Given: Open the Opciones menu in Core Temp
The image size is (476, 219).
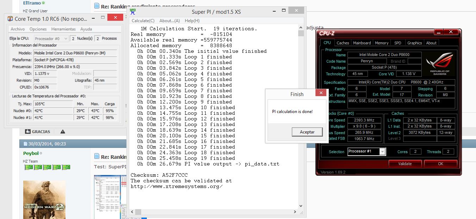Looking at the screenshot, I should click(x=38, y=29).
